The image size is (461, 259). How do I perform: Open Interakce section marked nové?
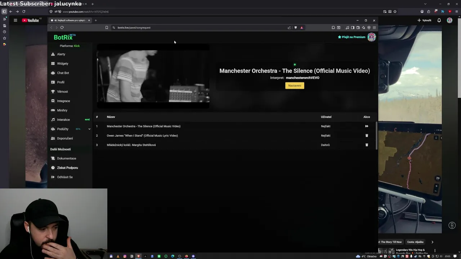pos(63,120)
